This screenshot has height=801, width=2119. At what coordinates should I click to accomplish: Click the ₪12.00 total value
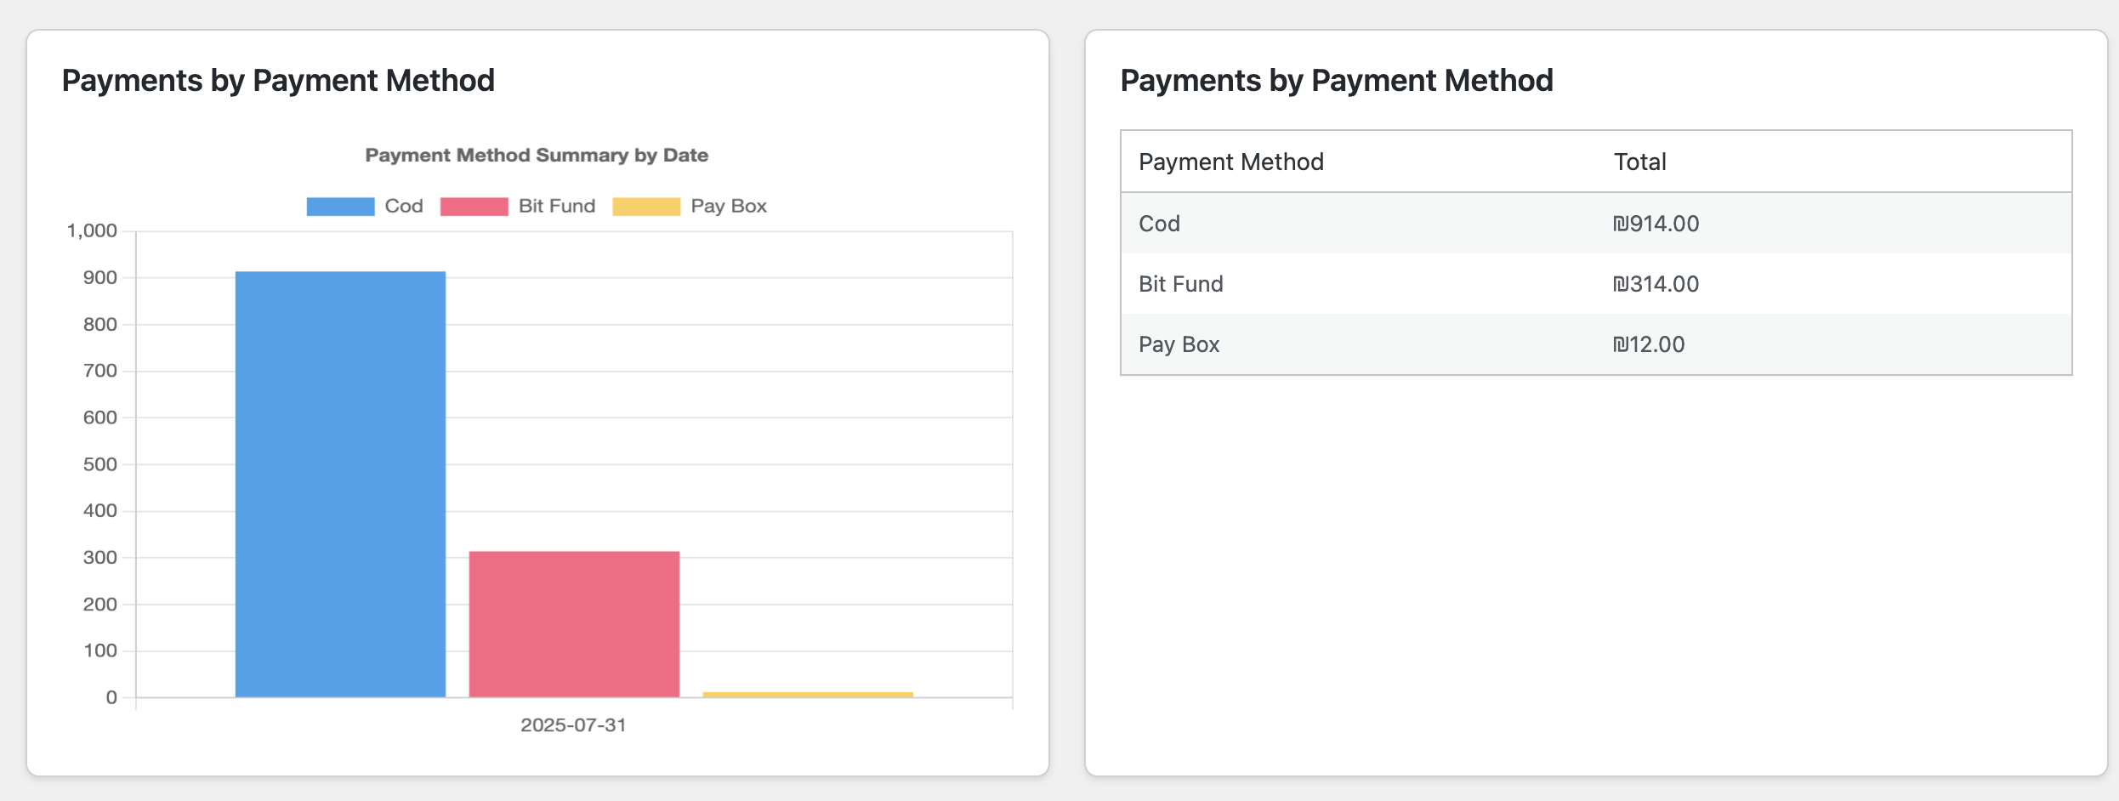1649,344
